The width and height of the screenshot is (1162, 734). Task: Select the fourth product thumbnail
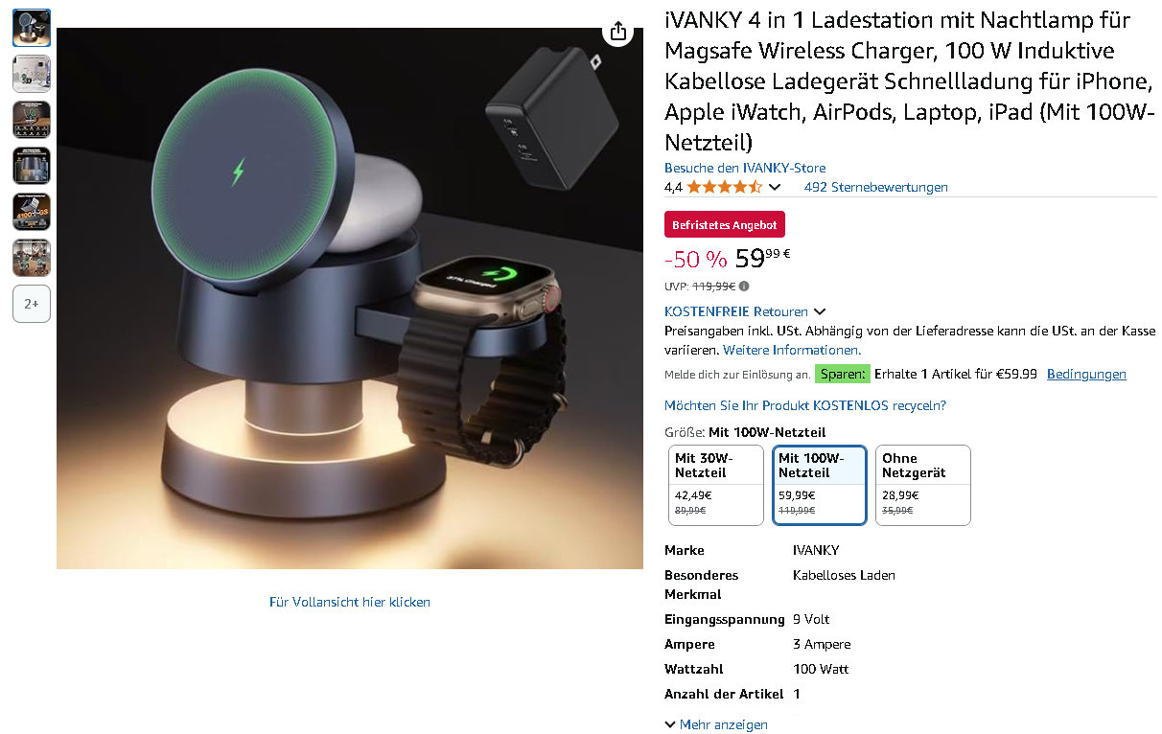32,166
